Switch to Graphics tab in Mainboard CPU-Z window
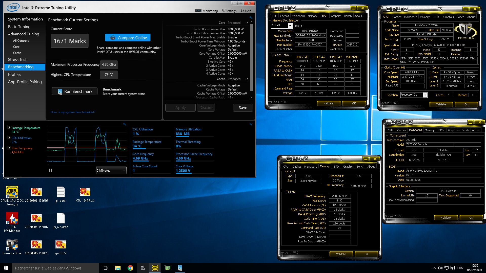Viewport: 486px width, 273px height. coord(453,130)
